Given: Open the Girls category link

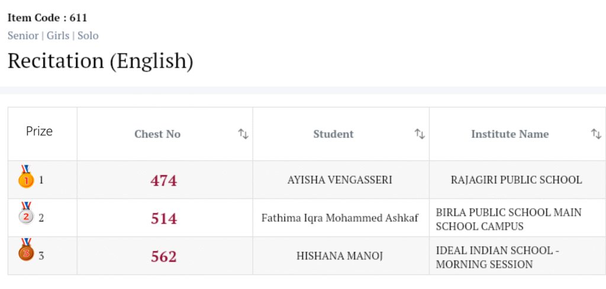Looking at the screenshot, I should pyautogui.click(x=58, y=35).
